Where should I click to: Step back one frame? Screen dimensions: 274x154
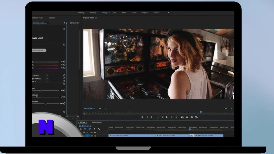[162, 117]
